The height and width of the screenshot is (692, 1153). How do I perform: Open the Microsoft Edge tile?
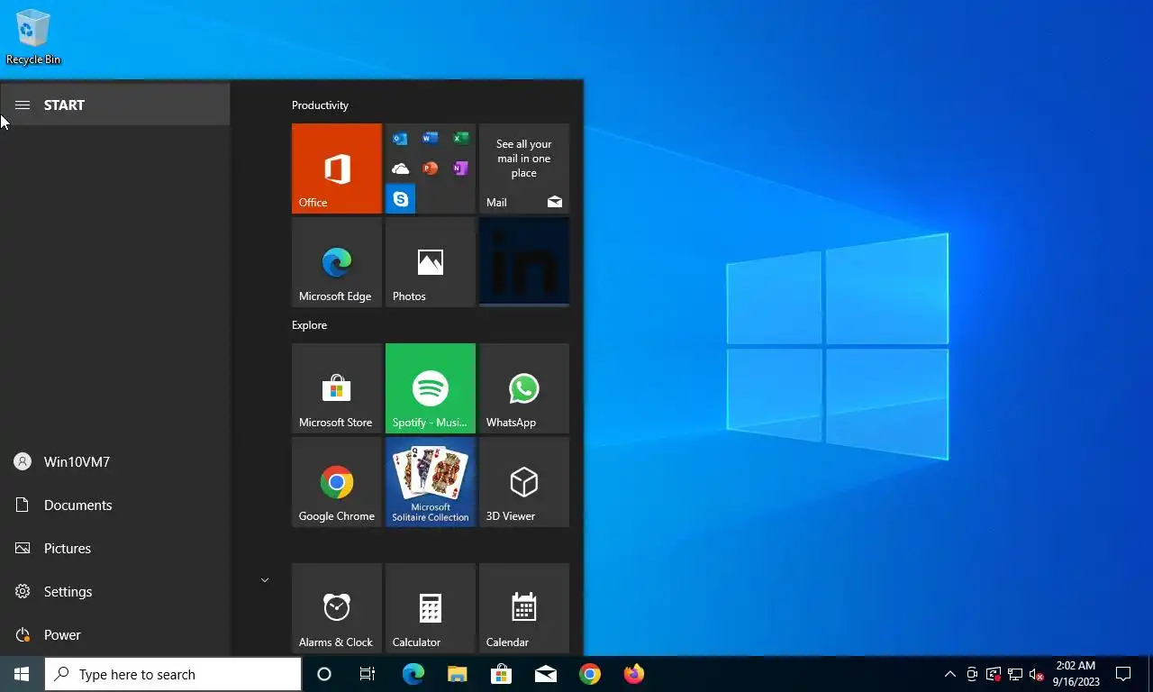coord(337,262)
